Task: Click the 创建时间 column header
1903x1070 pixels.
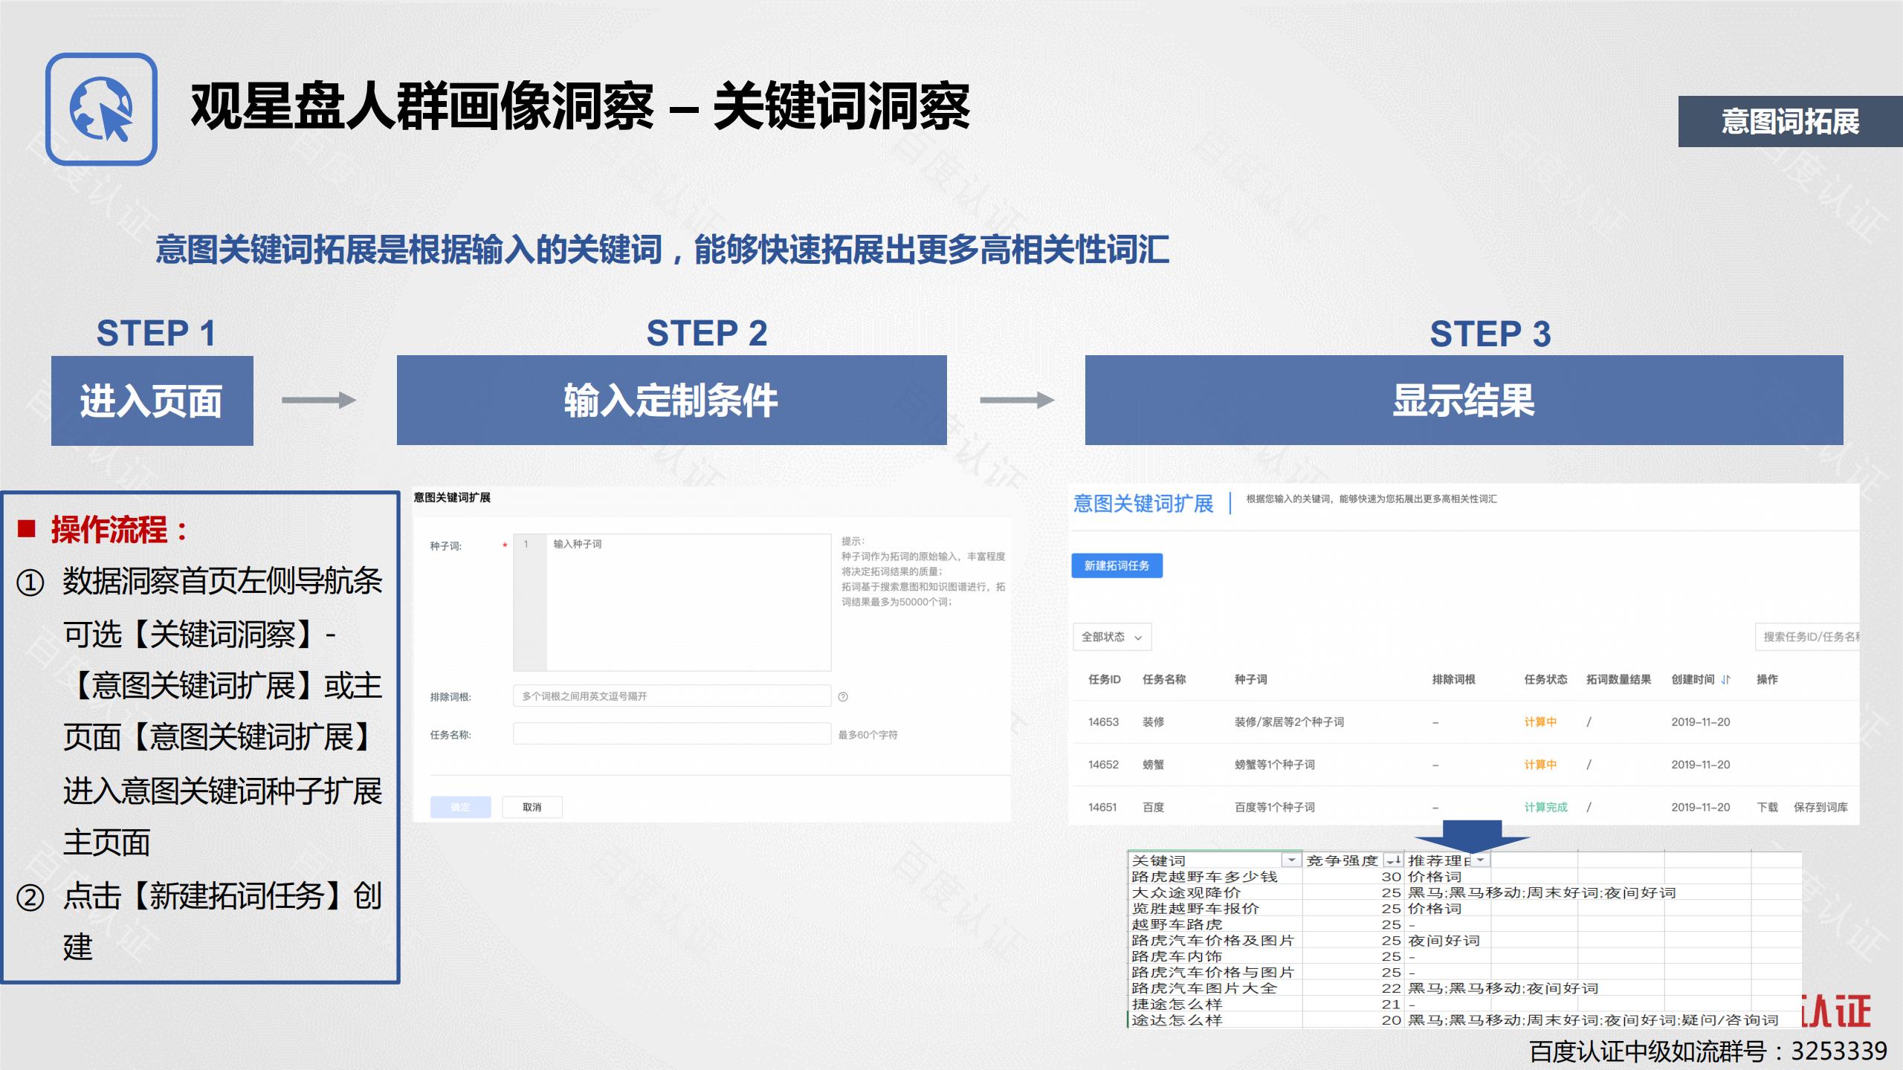Action: coord(1693,680)
